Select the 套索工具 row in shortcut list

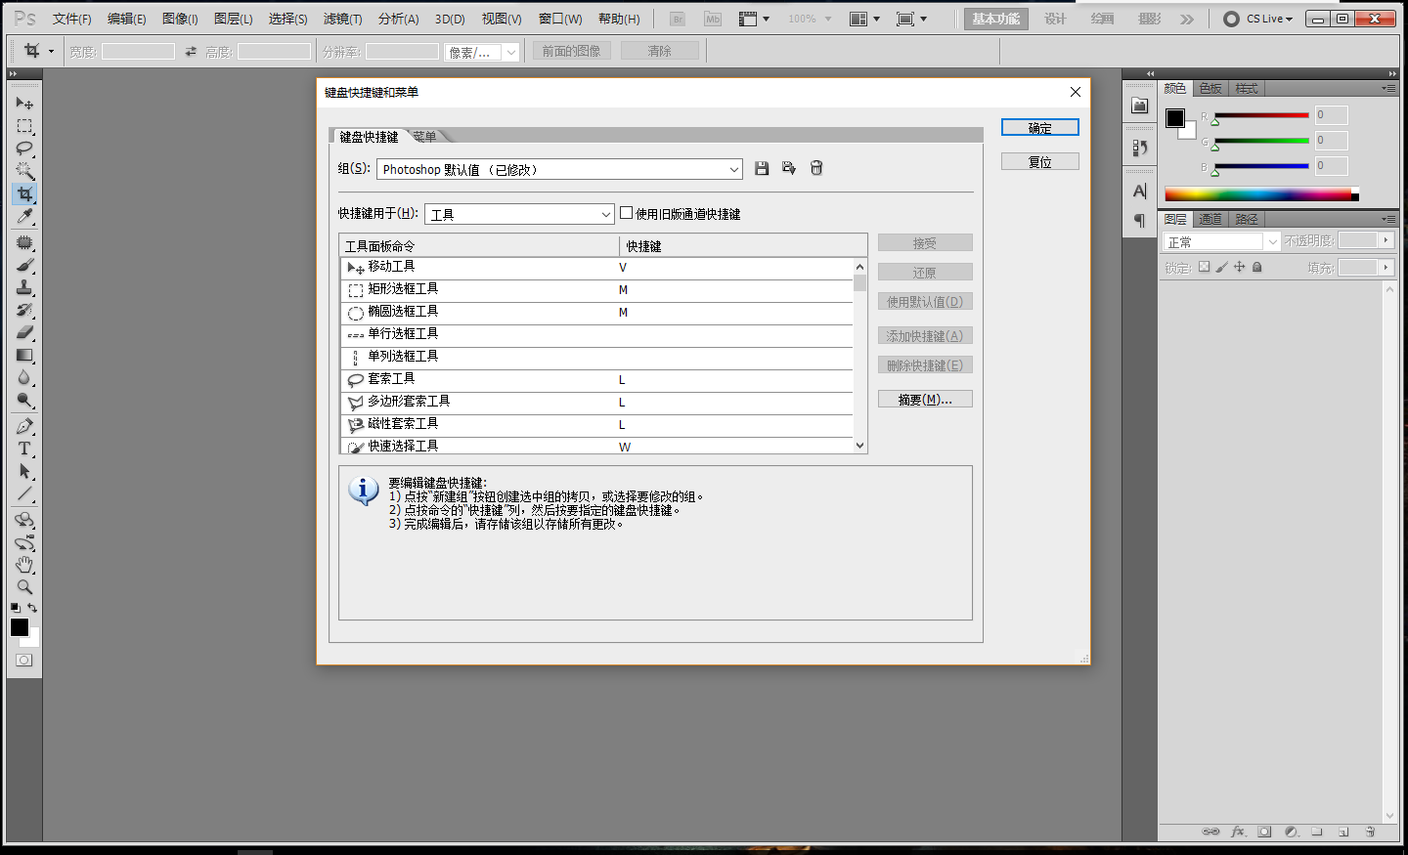[x=596, y=379]
